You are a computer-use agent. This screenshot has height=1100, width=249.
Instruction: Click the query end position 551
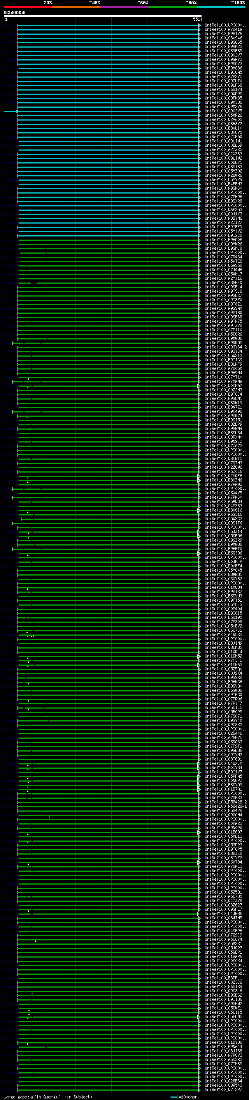[x=196, y=19]
